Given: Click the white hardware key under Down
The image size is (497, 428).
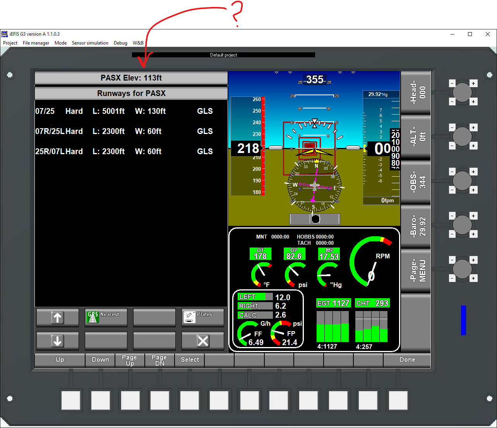Looking at the screenshot, I should [100, 400].
